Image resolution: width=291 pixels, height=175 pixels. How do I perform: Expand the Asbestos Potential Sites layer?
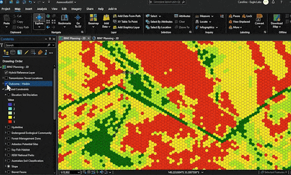coord(5,144)
